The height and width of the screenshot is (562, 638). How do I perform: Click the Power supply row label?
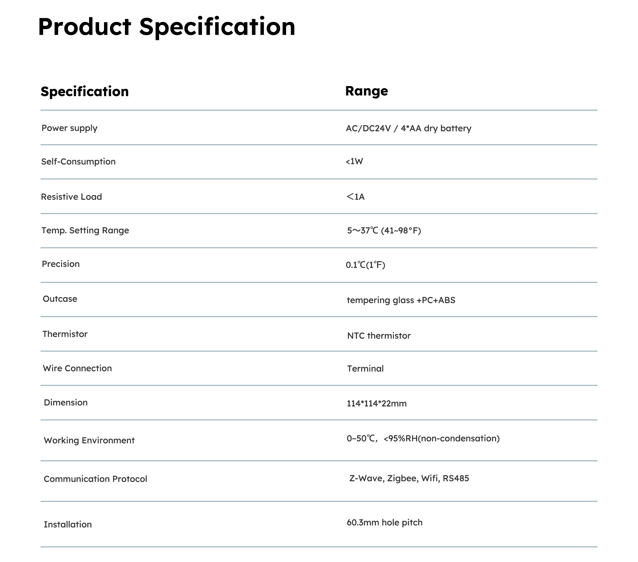click(x=69, y=128)
